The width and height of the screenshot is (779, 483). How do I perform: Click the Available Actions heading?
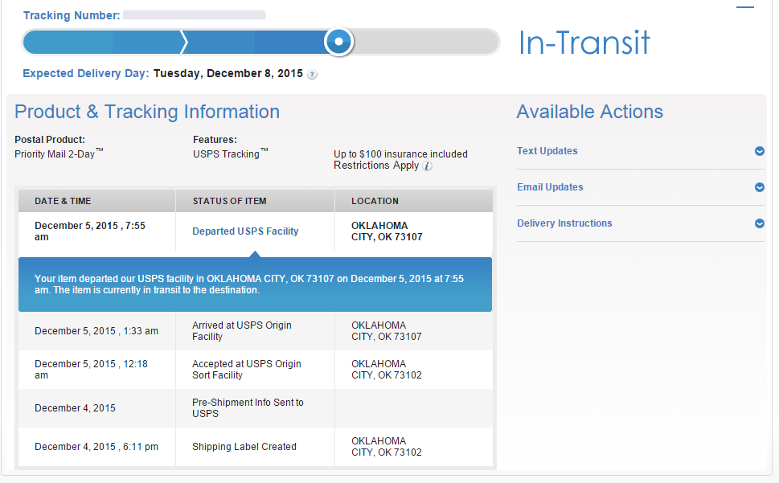(590, 112)
